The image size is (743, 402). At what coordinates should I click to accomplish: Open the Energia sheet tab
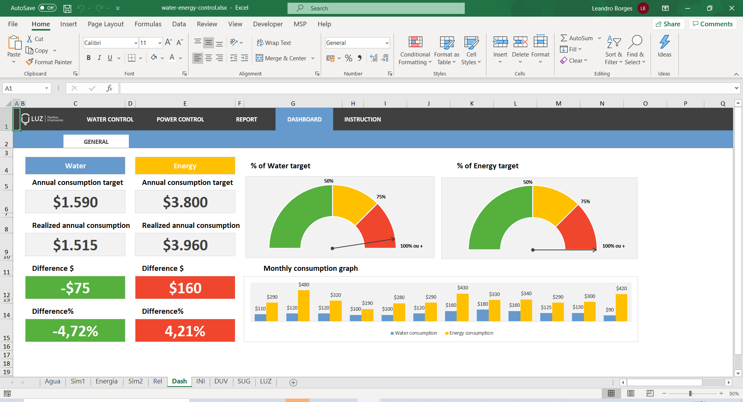[x=106, y=381]
